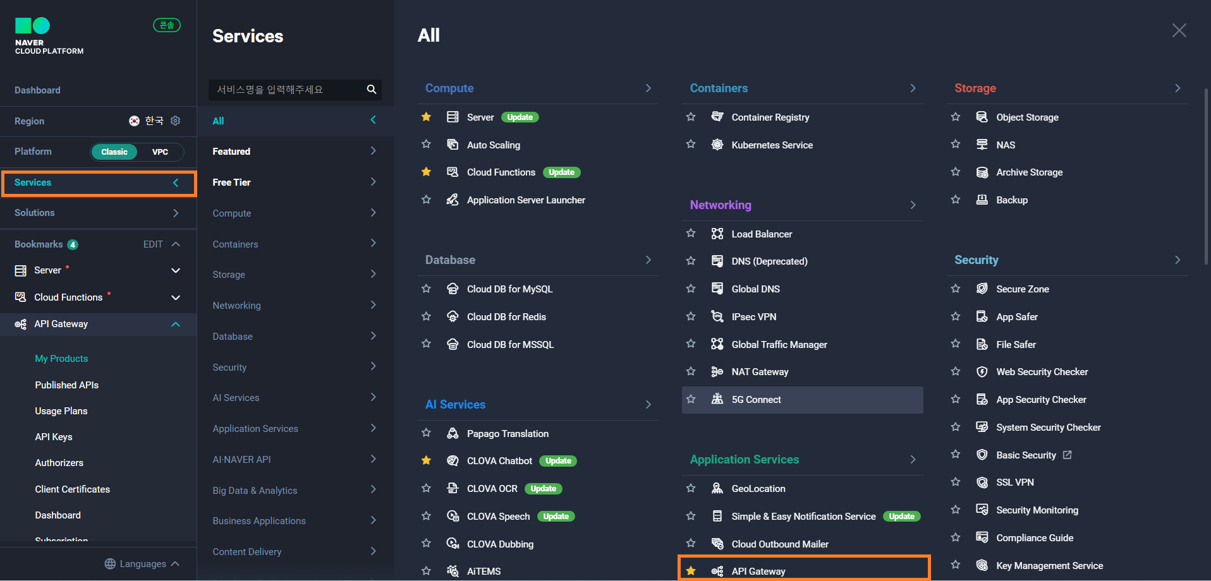Star the Kubernetes Service entry
Viewport: 1211px width, 581px height.
[691, 145]
